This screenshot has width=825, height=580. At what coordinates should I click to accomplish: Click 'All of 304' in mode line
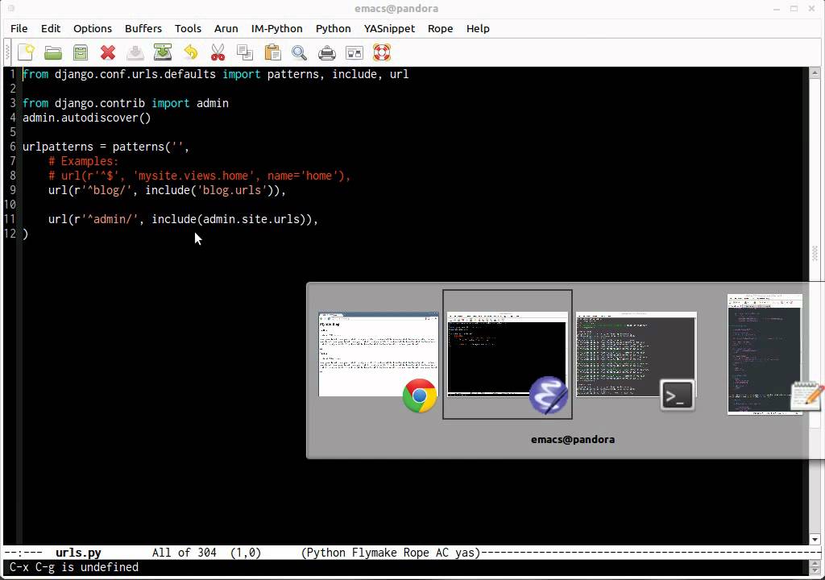pos(184,553)
